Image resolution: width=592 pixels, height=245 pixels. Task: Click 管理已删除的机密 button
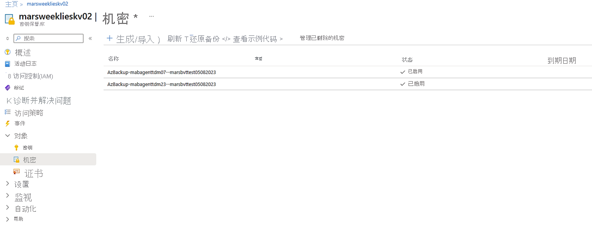click(322, 38)
